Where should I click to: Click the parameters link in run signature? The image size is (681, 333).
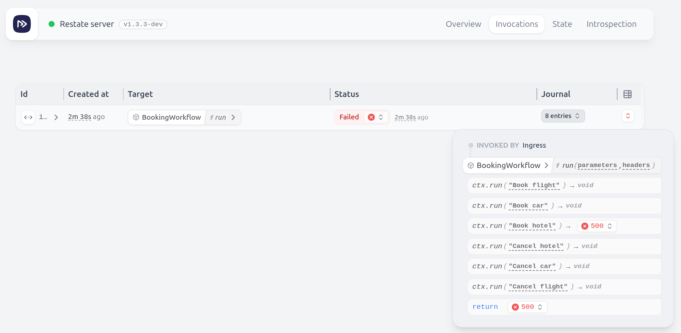point(597,165)
